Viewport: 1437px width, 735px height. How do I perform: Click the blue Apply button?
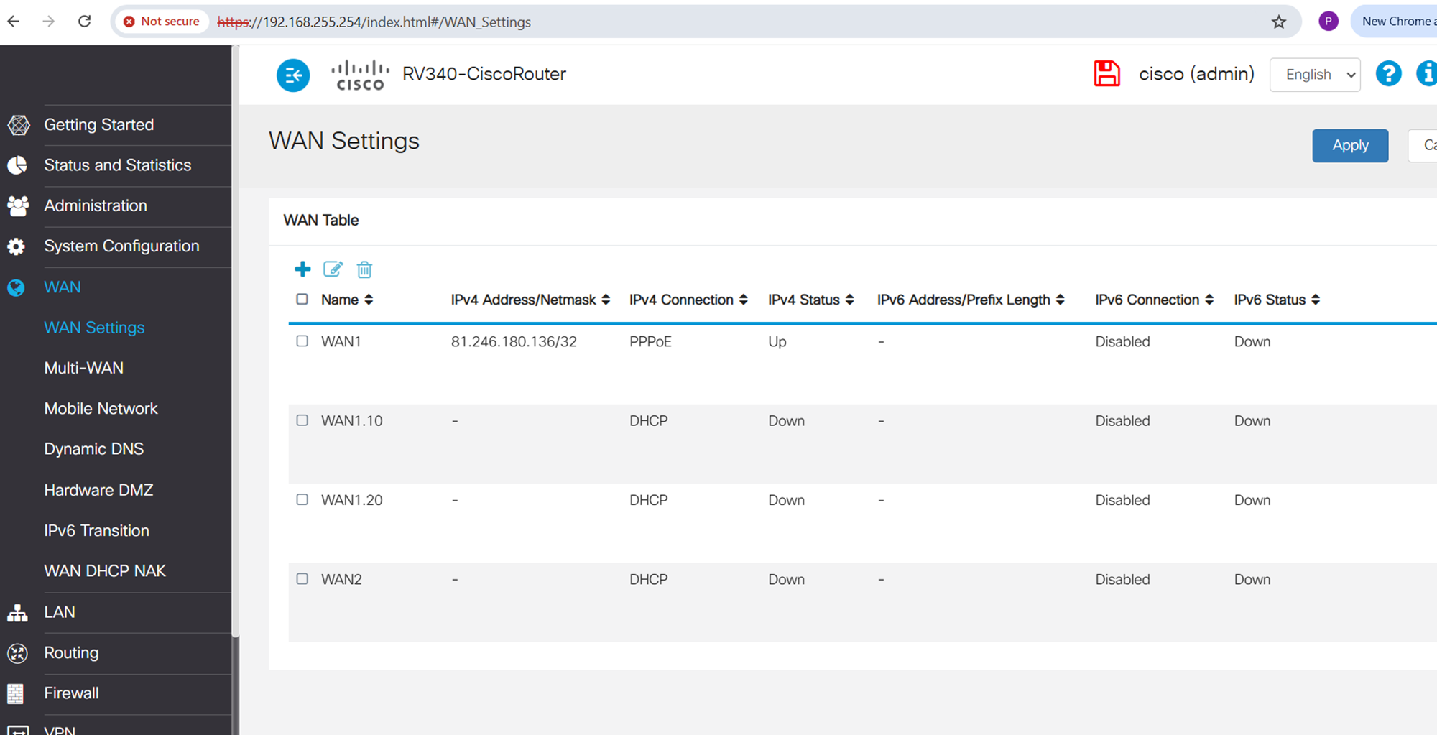1350,145
